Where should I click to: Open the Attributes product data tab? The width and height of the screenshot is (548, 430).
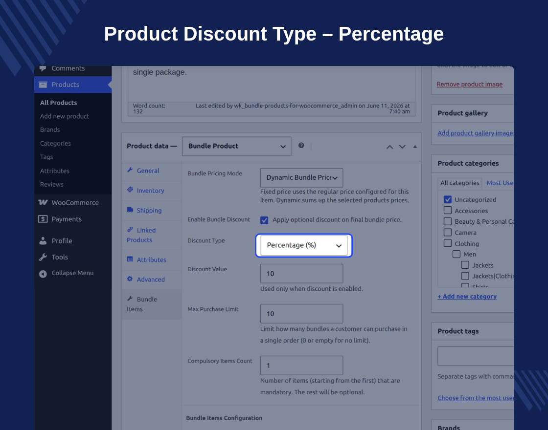152,259
